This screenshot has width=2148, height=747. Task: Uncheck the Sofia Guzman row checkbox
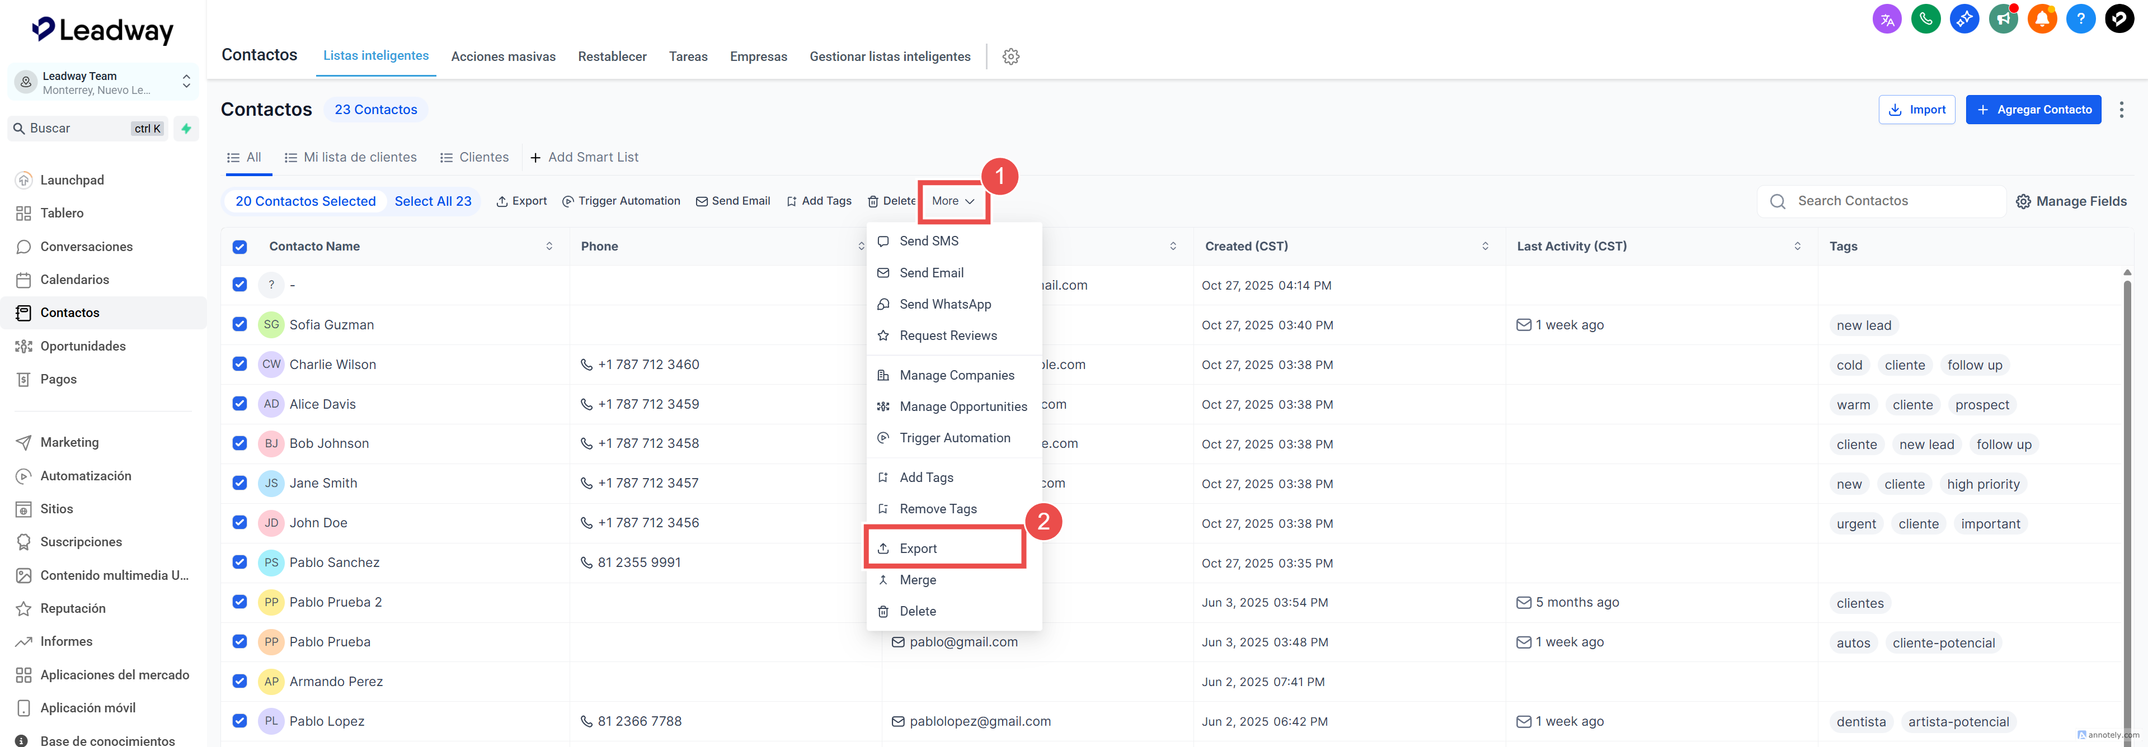tap(240, 324)
